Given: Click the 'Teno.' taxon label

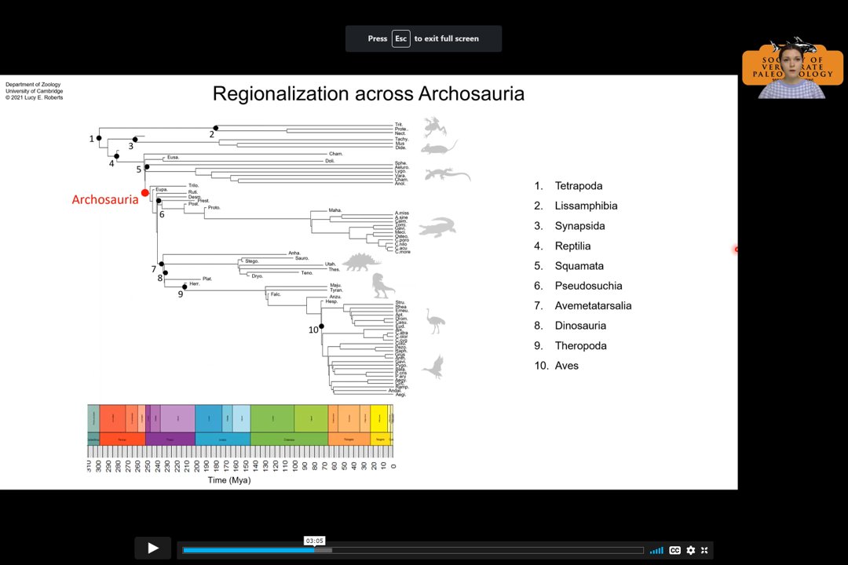Looking at the screenshot, I should [x=307, y=273].
